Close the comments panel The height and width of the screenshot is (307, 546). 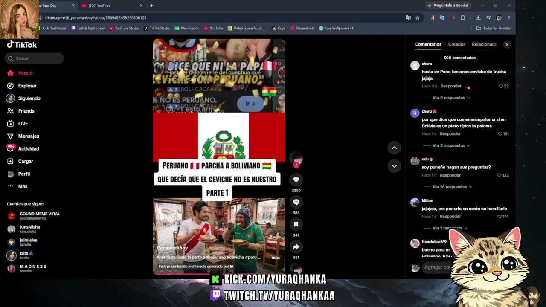507,44
